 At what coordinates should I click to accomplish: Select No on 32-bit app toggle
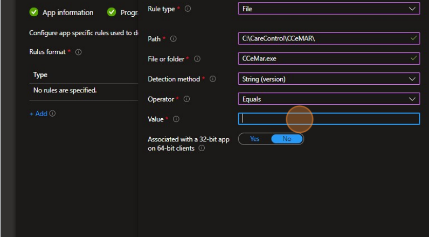coord(287,139)
